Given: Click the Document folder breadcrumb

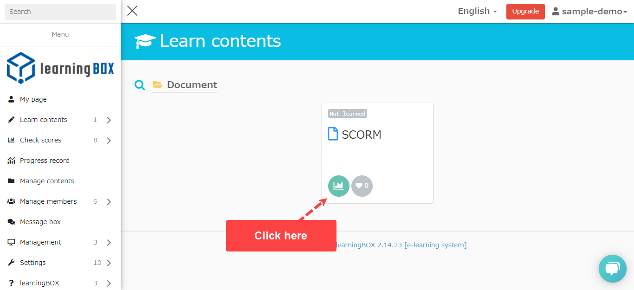Looking at the screenshot, I should pyautogui.click(x=185, y=85).
